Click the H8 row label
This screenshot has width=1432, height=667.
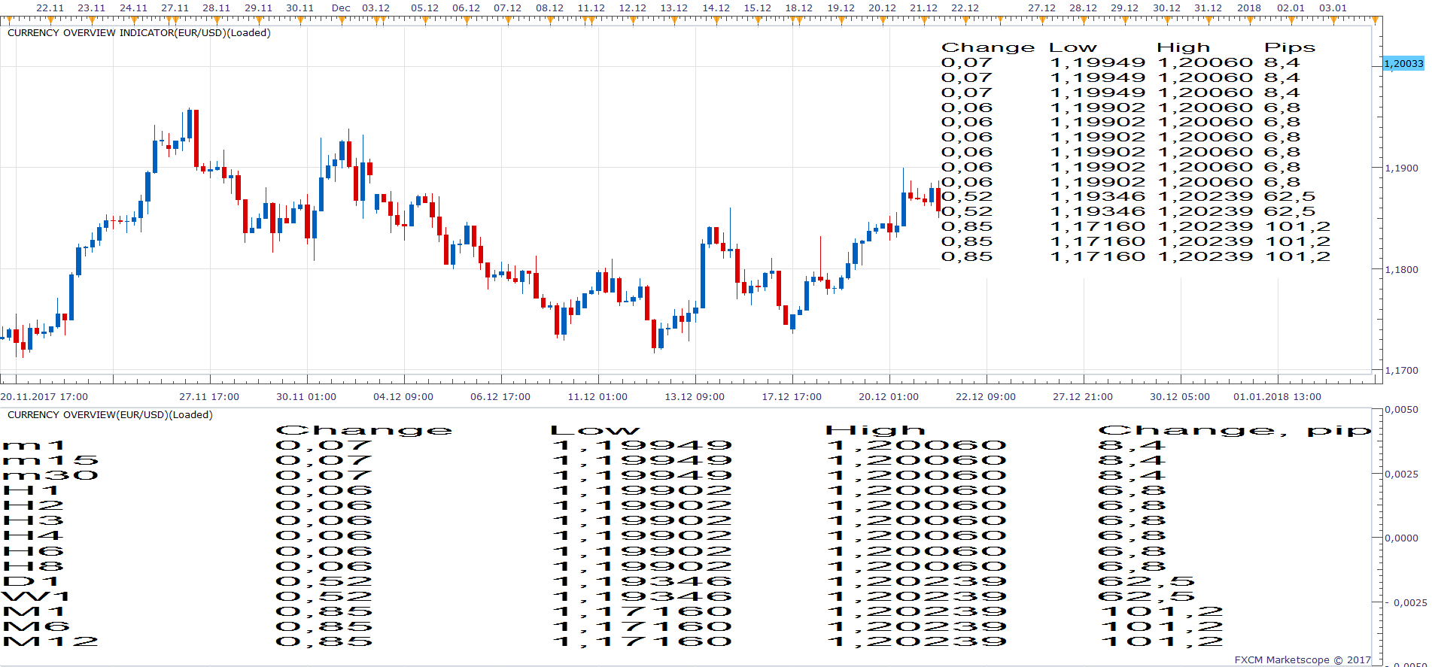click(34, 566)
